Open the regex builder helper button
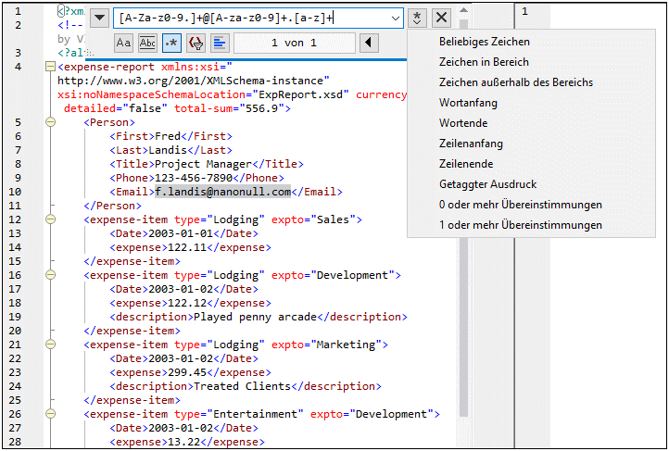 click(x=418, y=18)
